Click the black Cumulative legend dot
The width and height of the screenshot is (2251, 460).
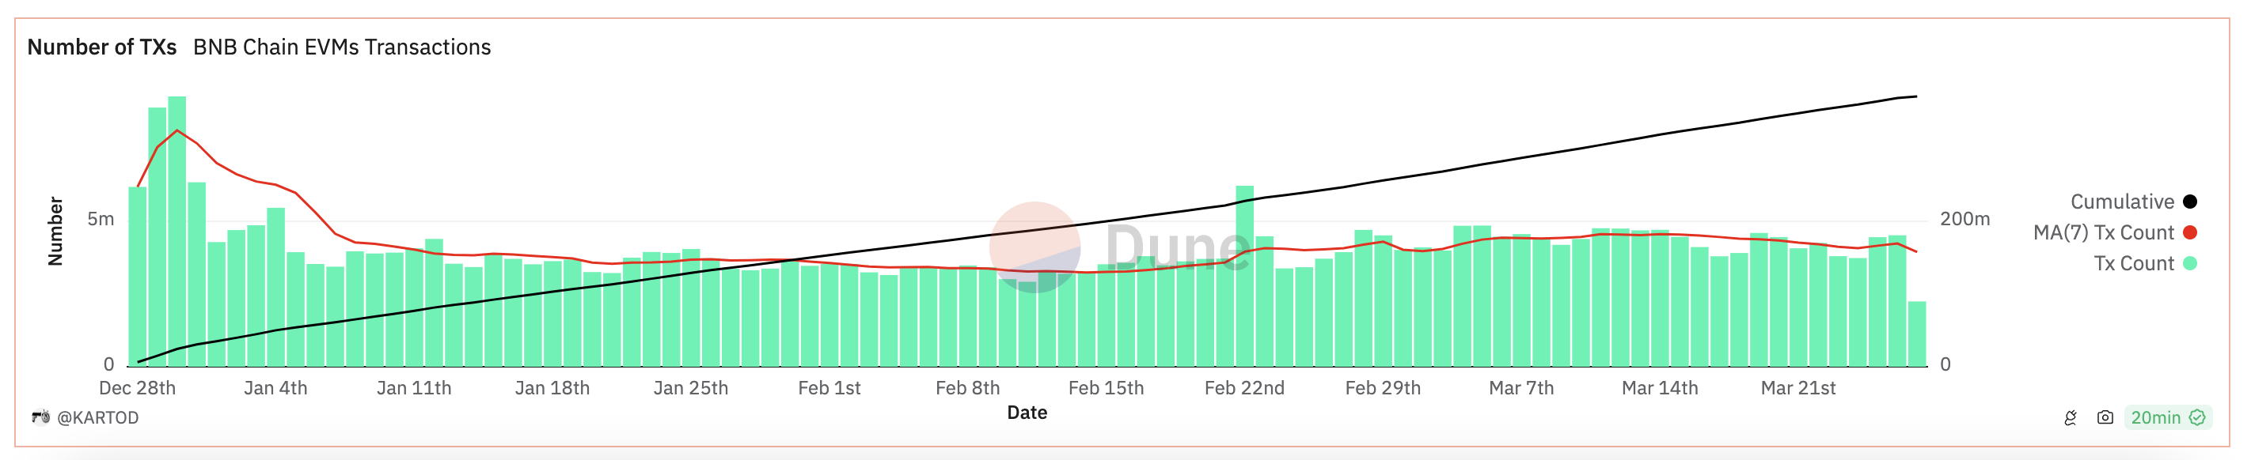coord(2190,202)
